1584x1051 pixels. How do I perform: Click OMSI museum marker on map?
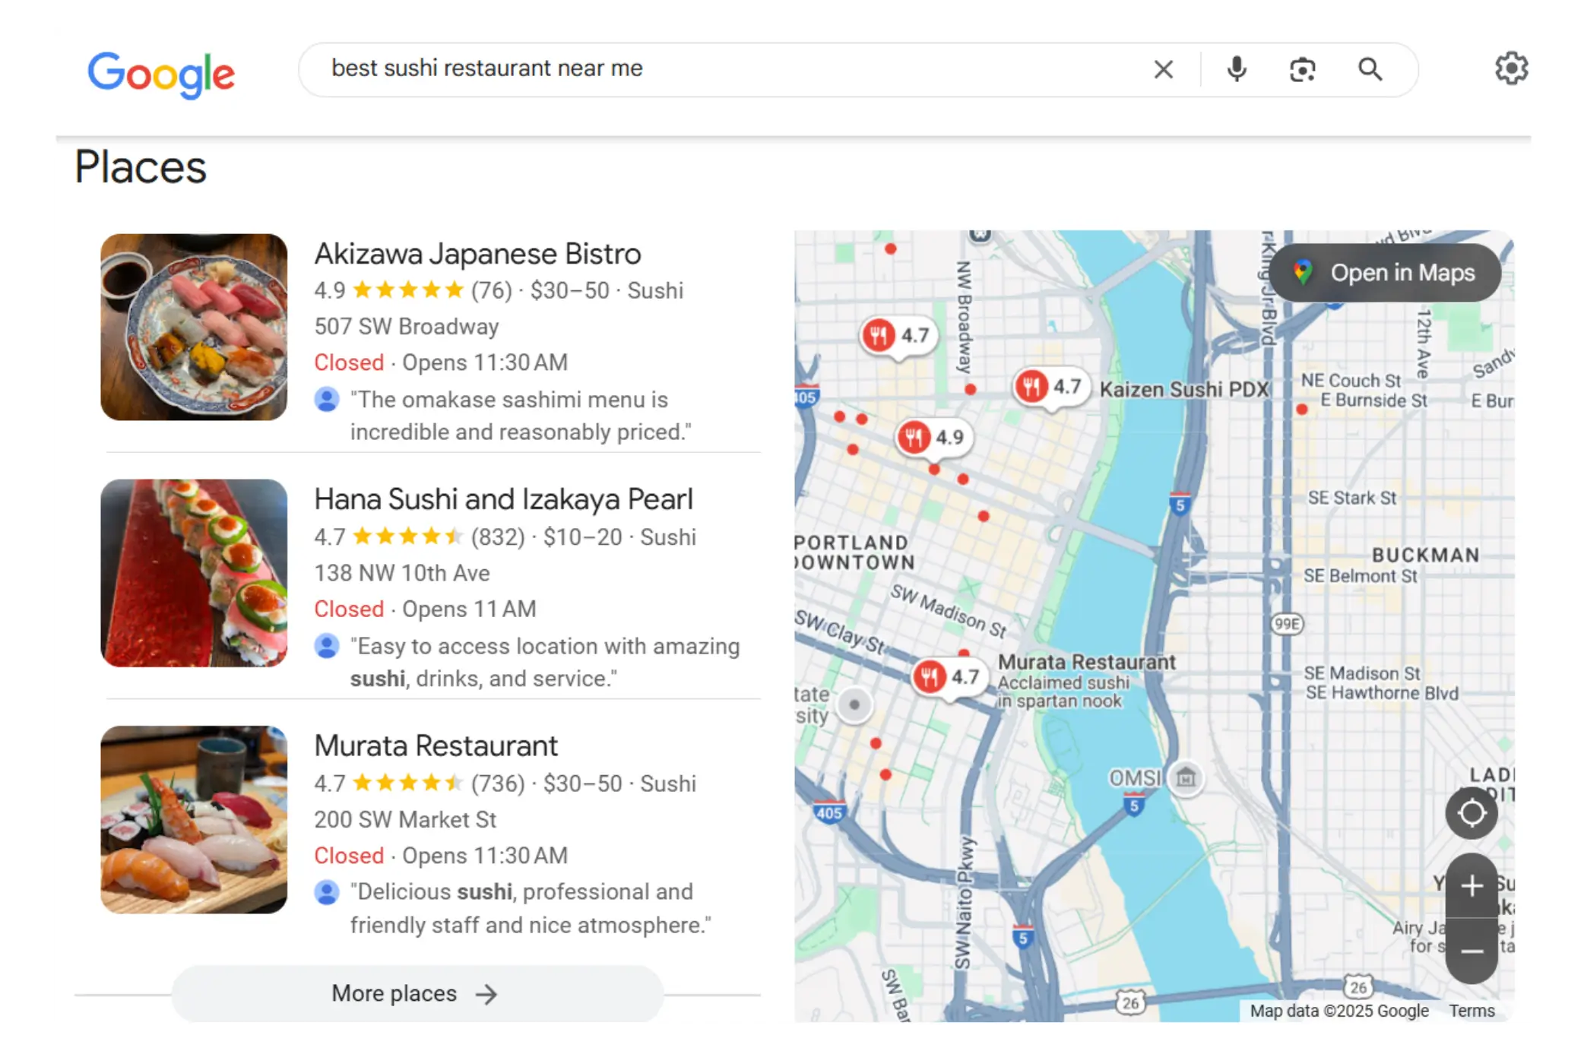tap(1186, 778)
